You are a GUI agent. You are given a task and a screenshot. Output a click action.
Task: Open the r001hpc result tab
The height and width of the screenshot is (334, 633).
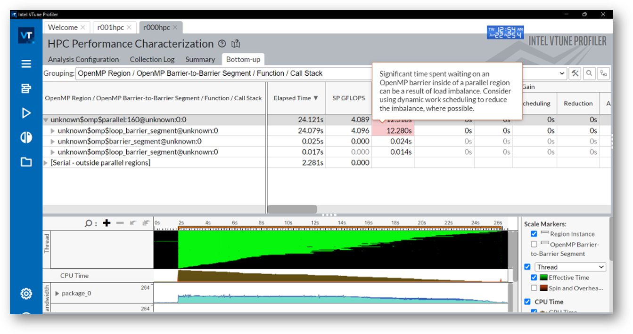coord(110,27)
